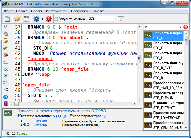Click the horizontal scrollbar left arrow

12,104
